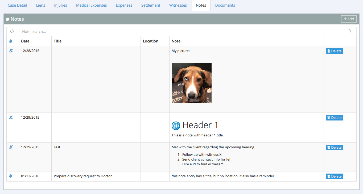This screenshot has height=194, width=363.
Task: Open the Documents tab
Action: tap(225, 5)
